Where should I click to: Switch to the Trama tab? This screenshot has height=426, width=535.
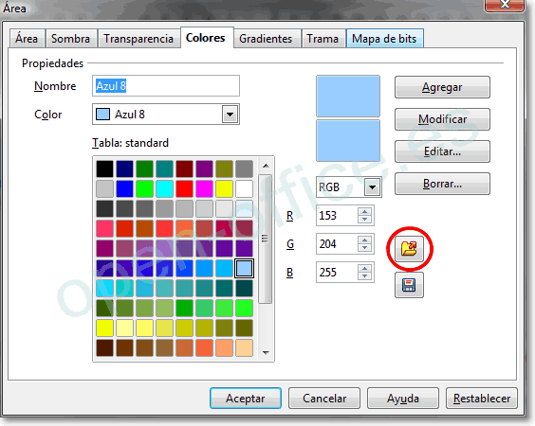(x=323, y=39)
